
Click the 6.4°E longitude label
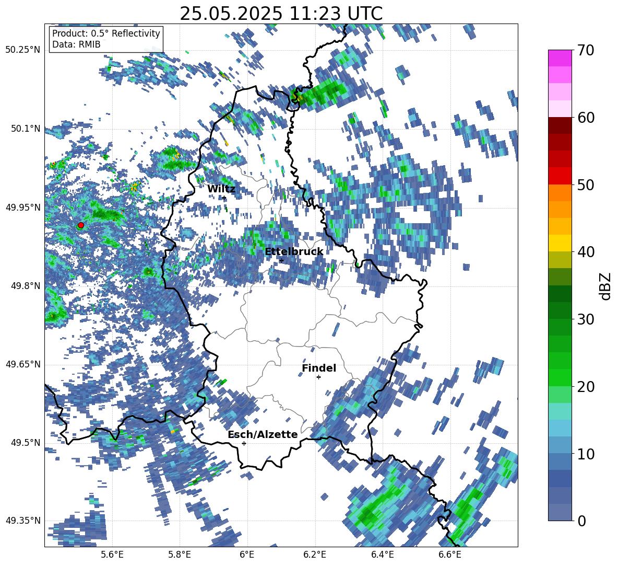click(382, 555)
